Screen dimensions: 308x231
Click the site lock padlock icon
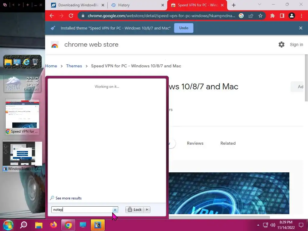pyautogui.click(x=83, y=16)
